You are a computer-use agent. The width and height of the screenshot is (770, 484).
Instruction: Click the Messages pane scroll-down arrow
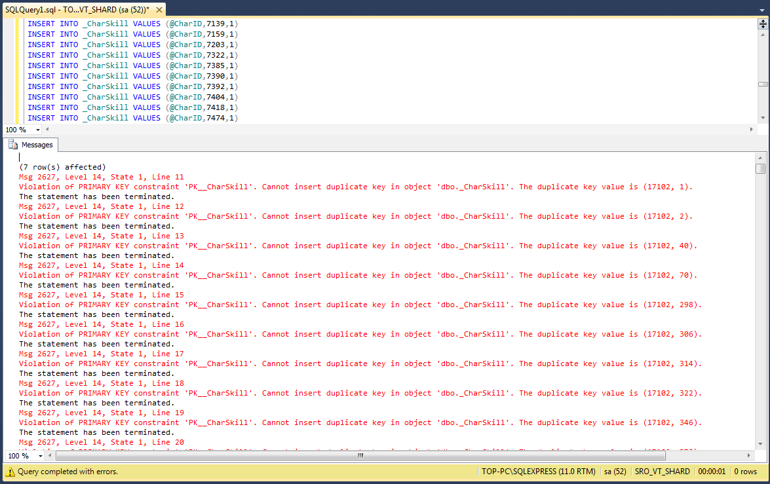[760, 444]
